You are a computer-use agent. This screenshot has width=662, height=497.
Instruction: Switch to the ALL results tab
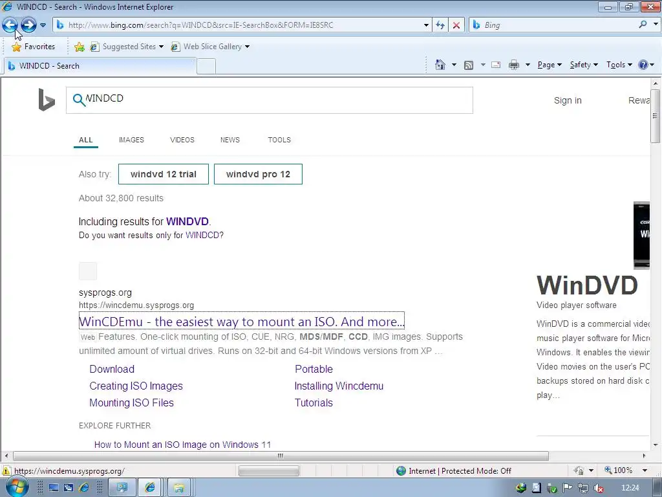(x=86, y=140)
